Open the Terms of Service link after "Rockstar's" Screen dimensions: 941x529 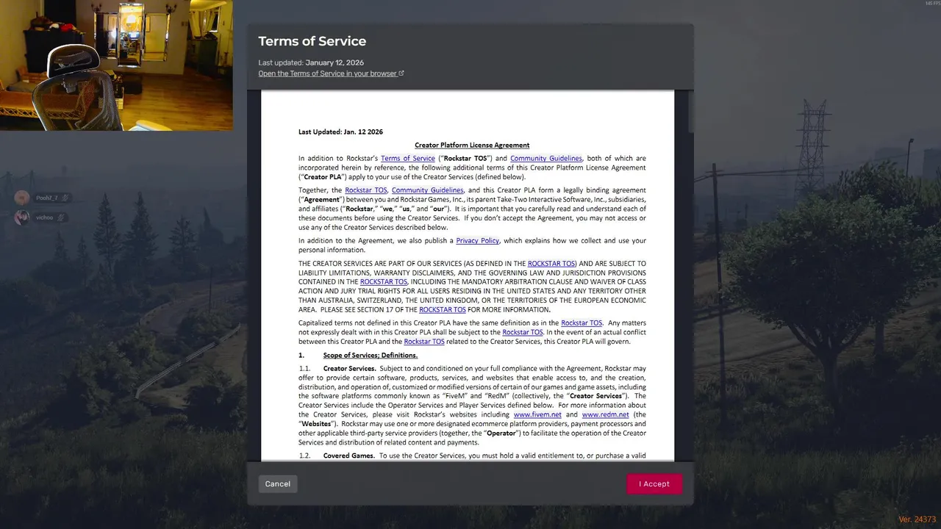click(x=408, y=159)
